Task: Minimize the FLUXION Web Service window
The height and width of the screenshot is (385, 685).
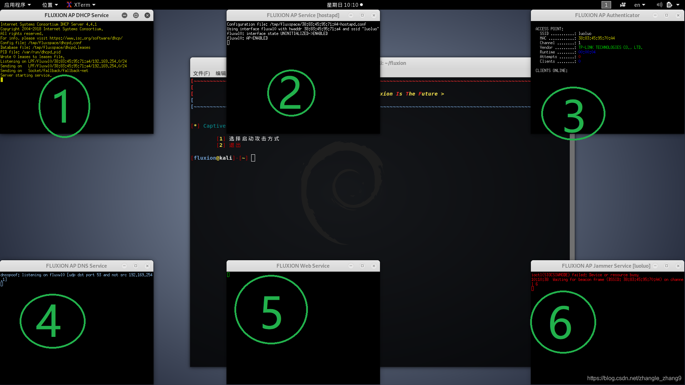Action: click(x=351, y=266)
